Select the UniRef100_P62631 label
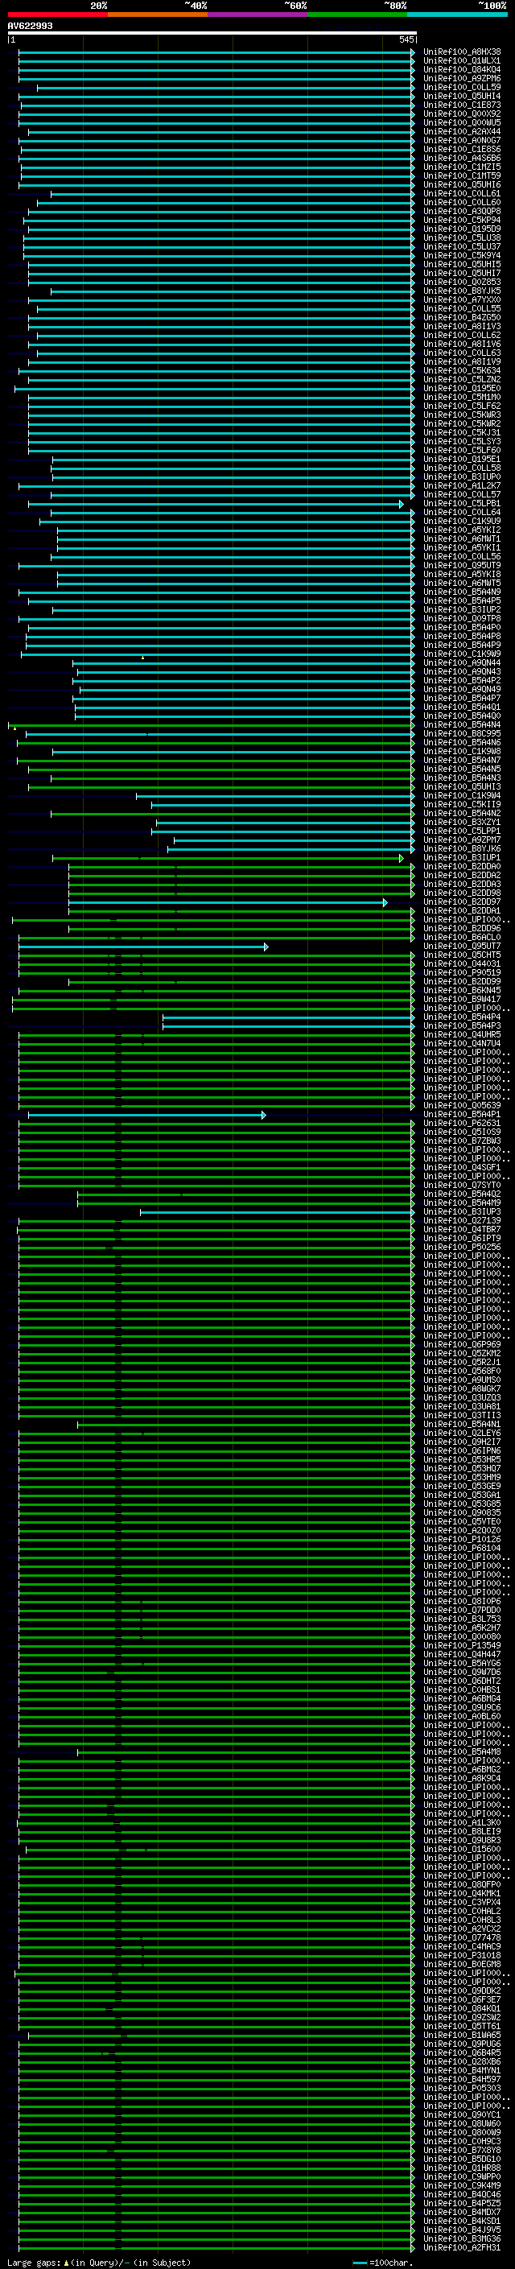This screenshot has height=2269, width=515. click(461, 1124)
